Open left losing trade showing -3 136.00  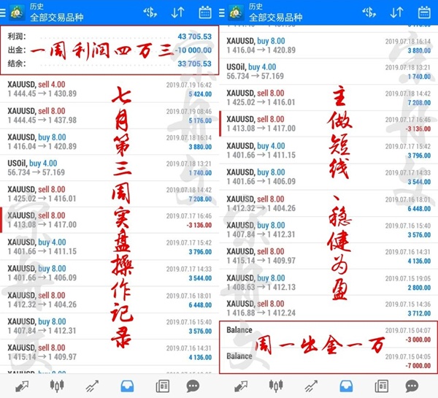(x=109, y=220)
